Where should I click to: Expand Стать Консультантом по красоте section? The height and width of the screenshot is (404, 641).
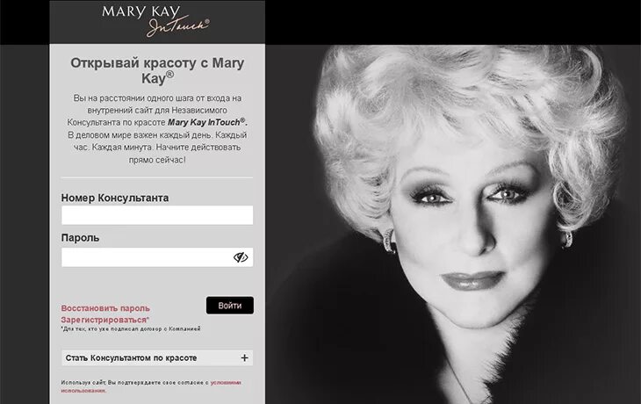tap(157, 357)
